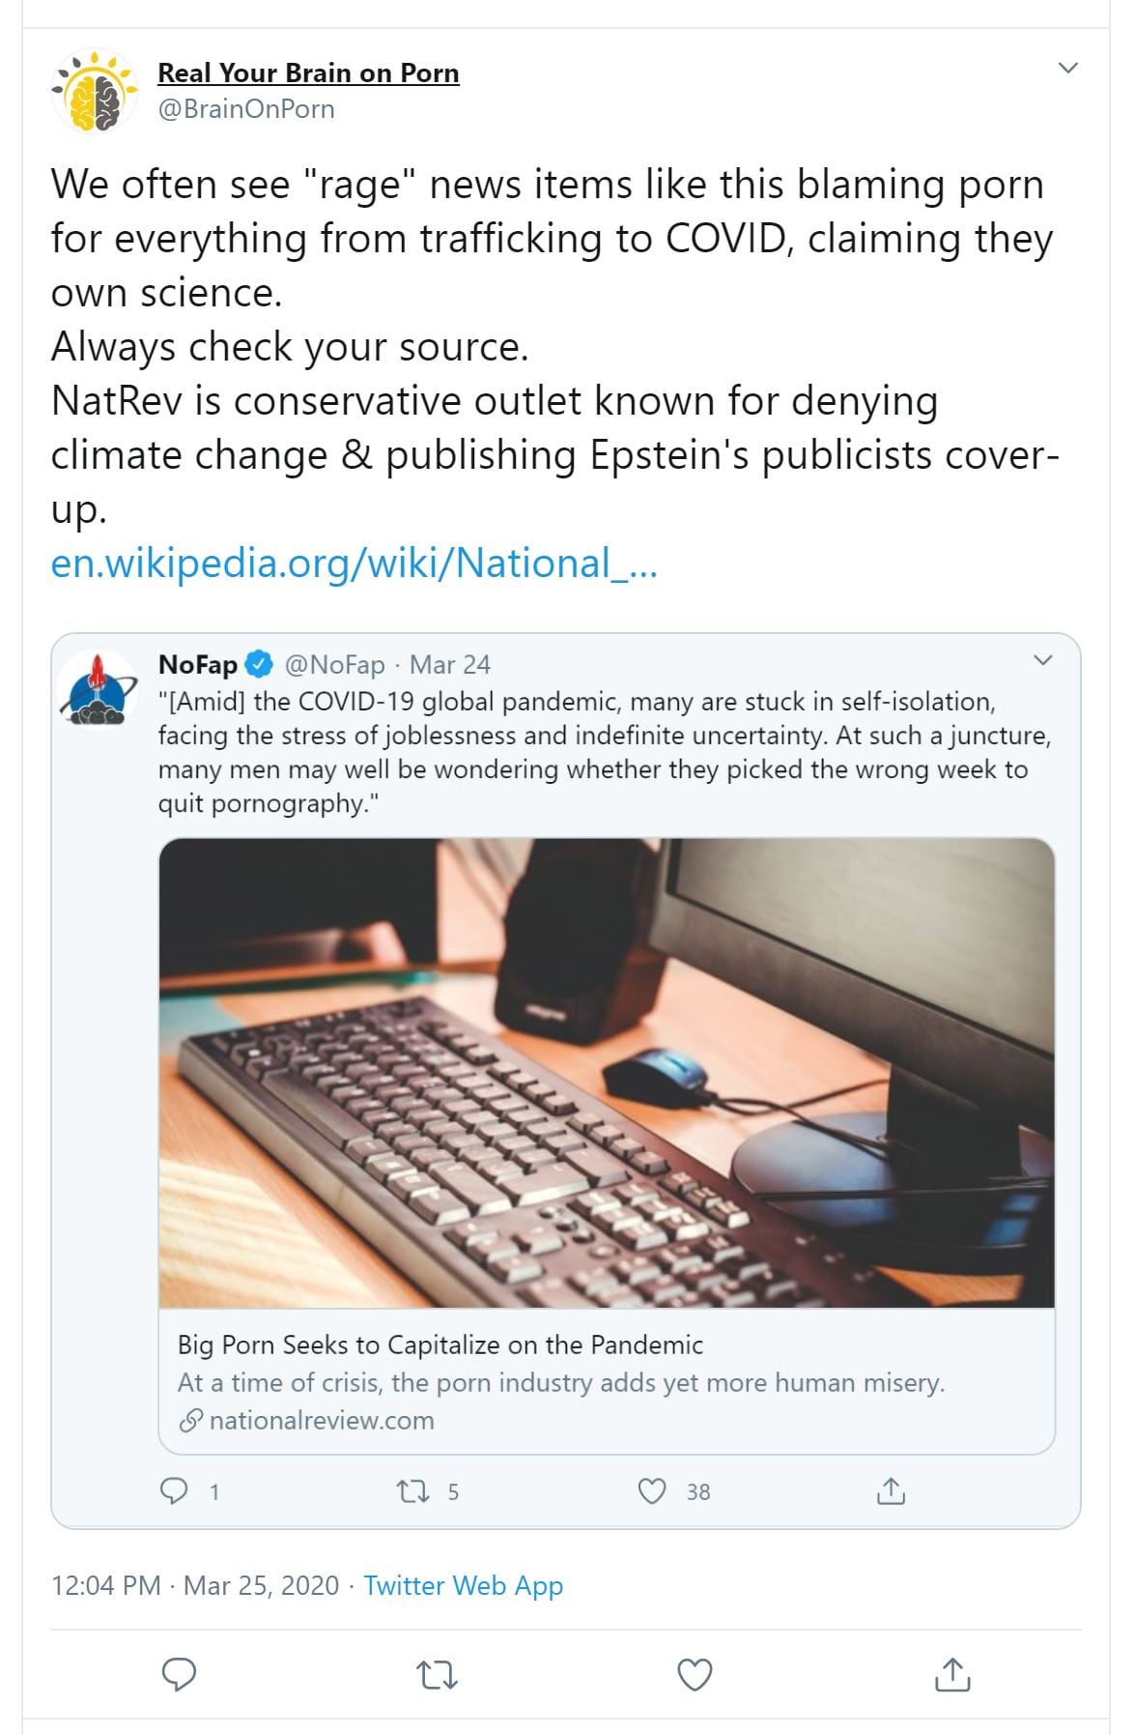The image size is (1134, 1735).
Task: Share the main tweet
Action: pos(952,1673)
